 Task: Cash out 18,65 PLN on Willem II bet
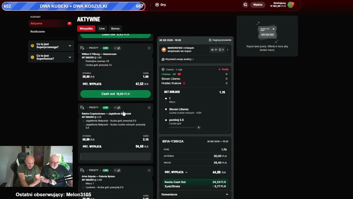[x=116, y=94]
